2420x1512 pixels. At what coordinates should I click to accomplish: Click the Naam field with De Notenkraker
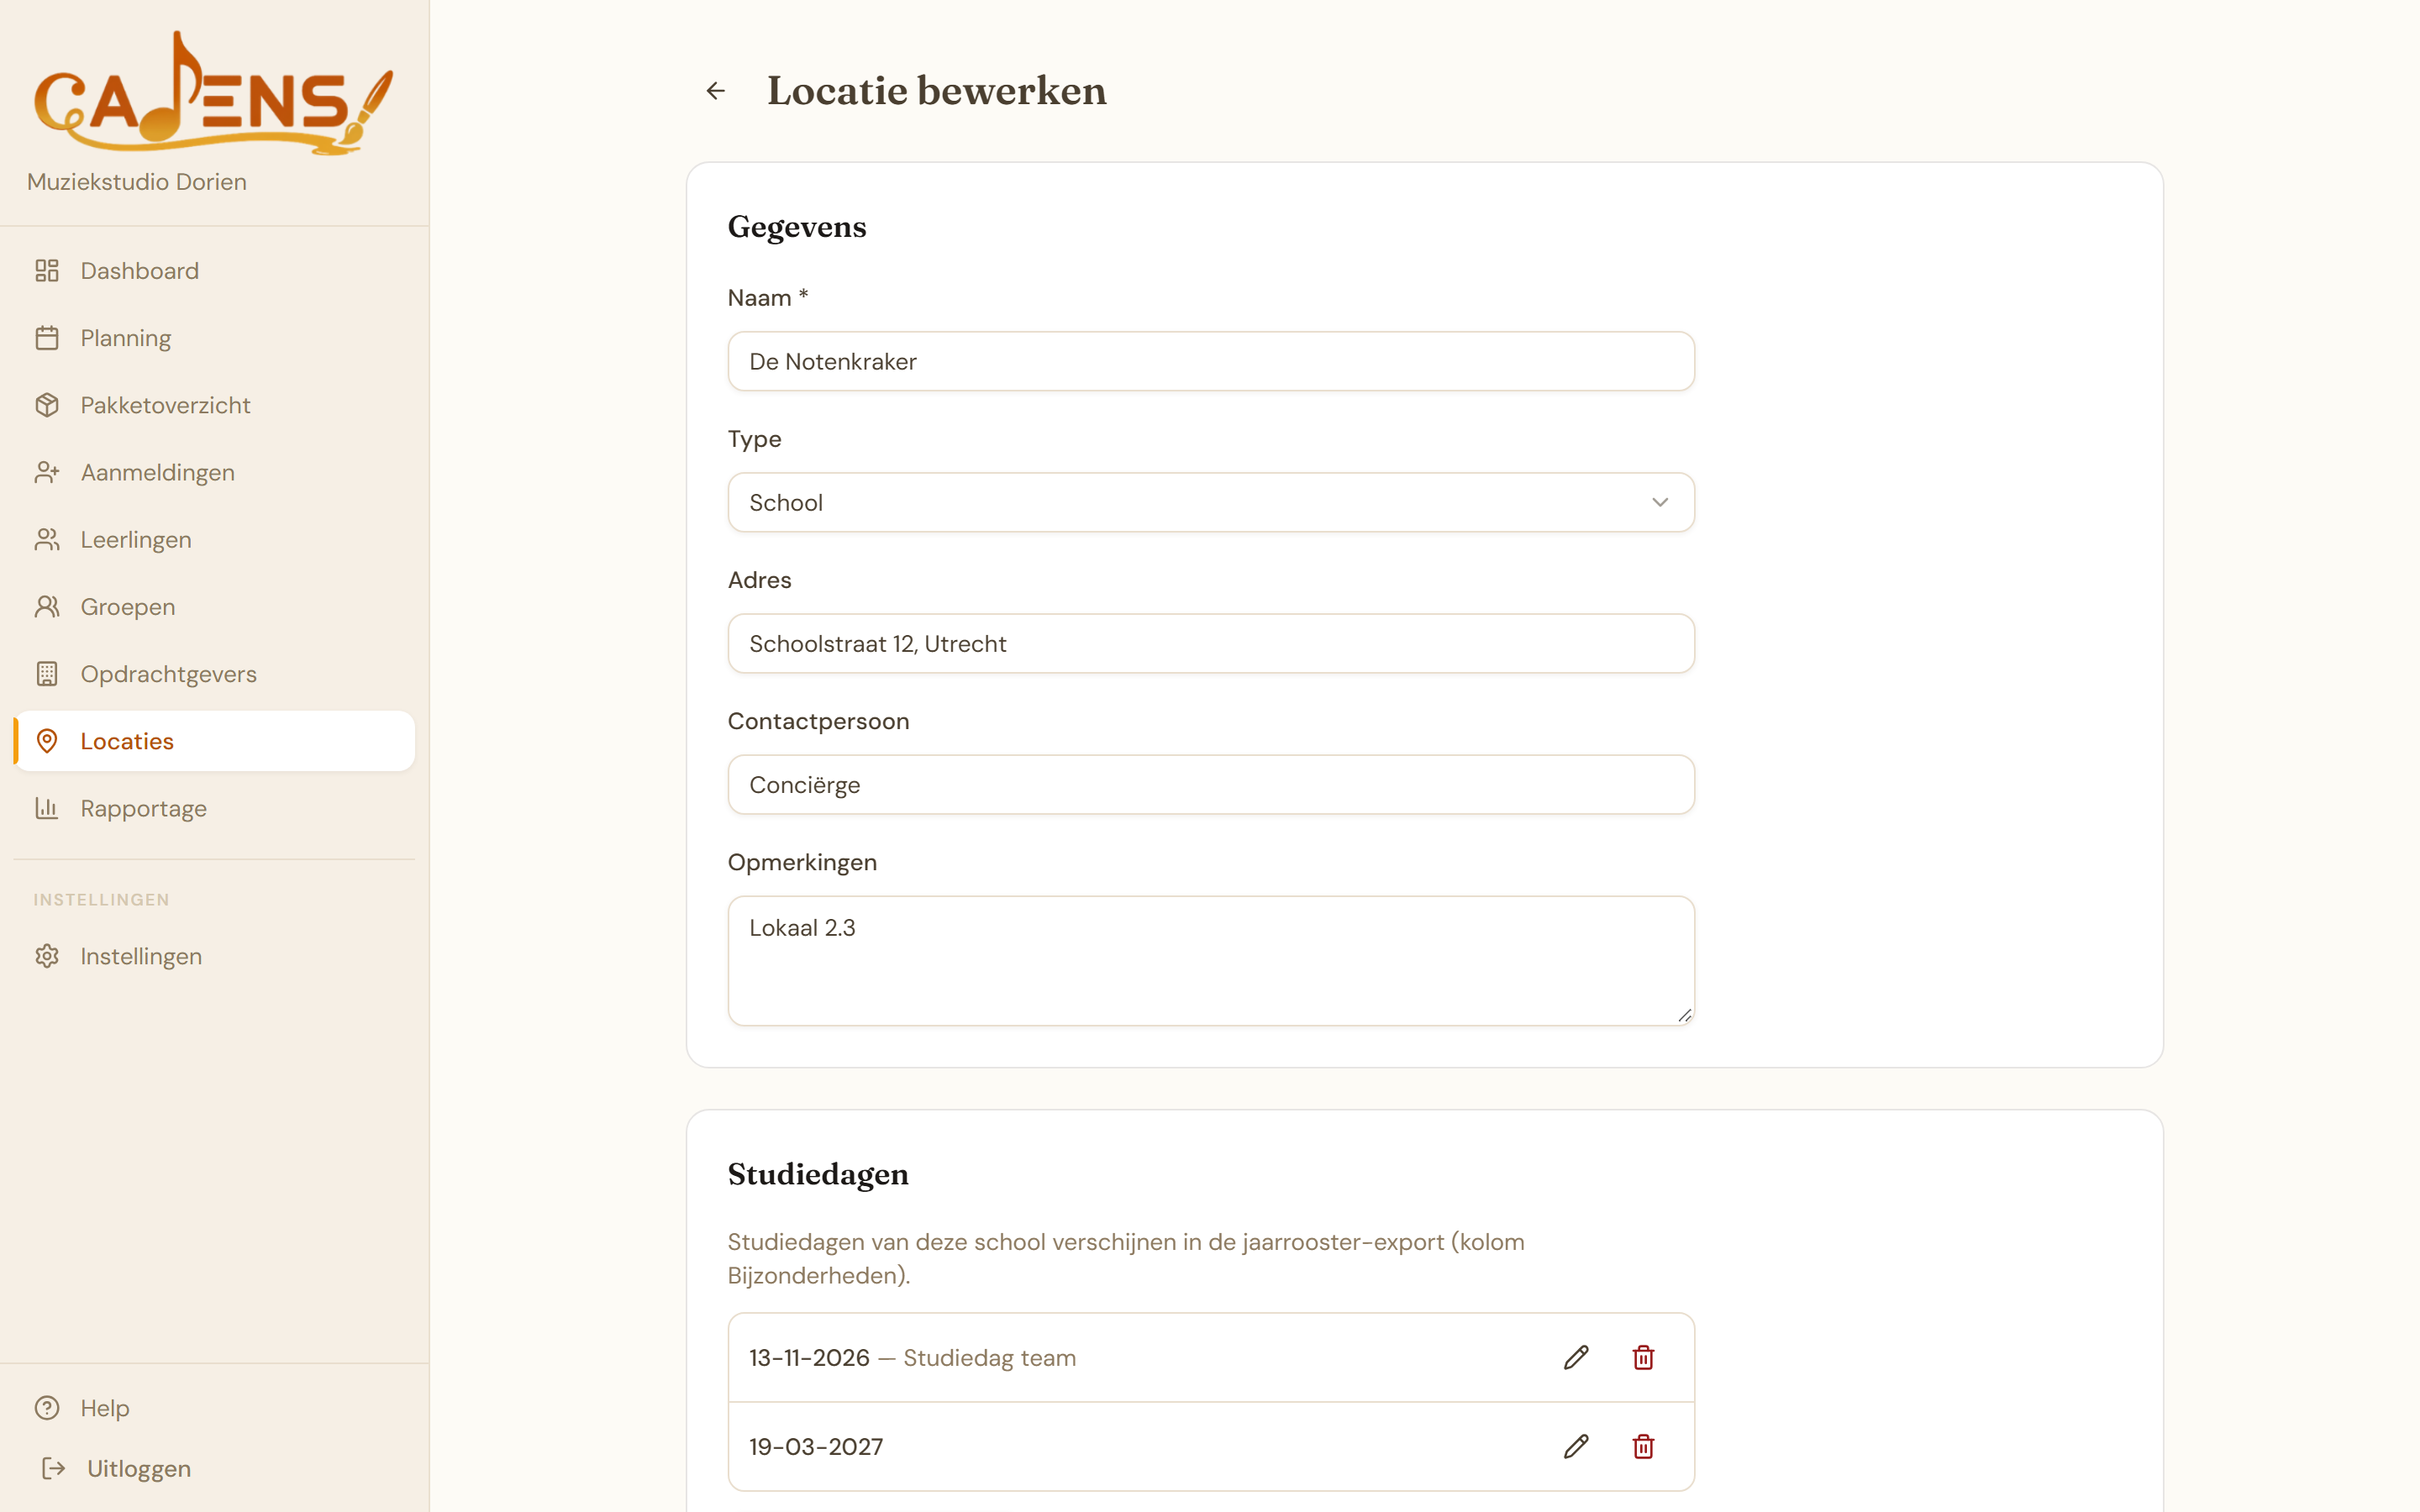(1211, 361)
